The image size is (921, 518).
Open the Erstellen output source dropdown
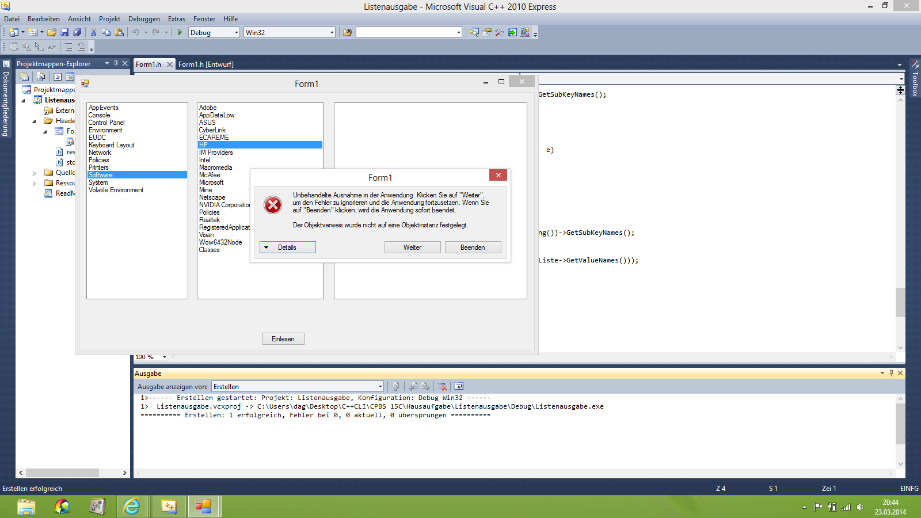380,386
